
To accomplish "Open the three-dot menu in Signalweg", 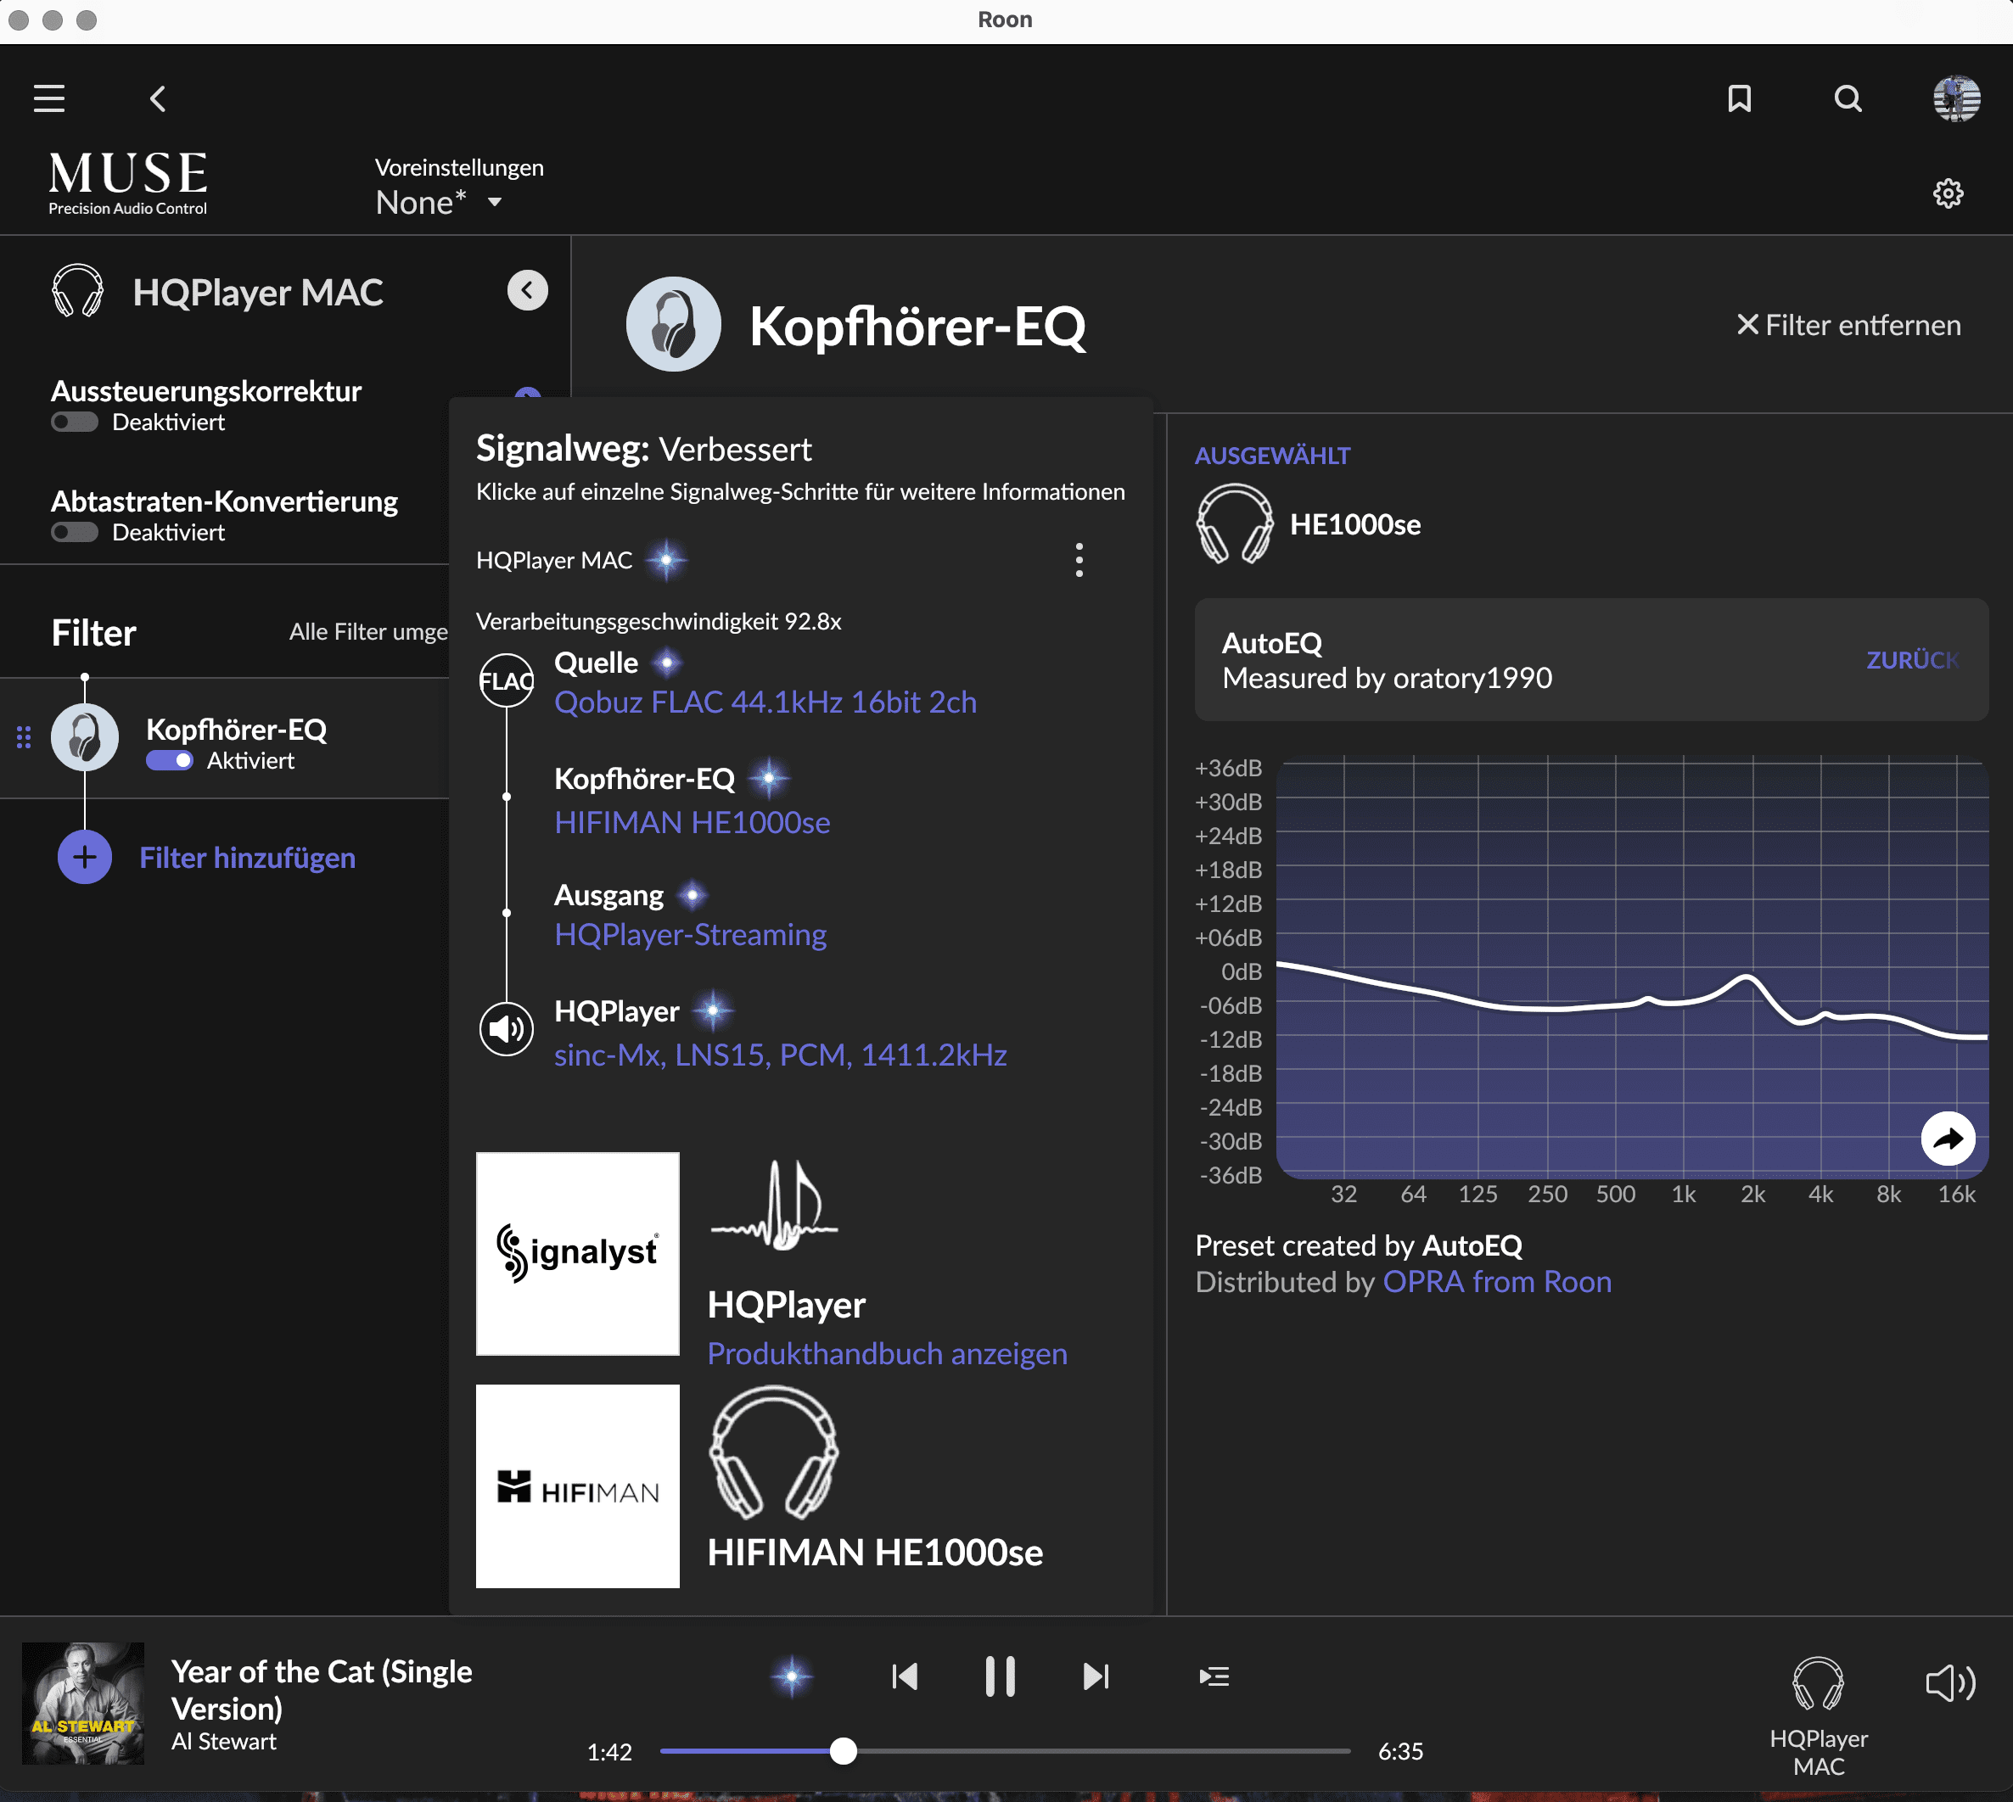I will click(x=1079, y=561).
